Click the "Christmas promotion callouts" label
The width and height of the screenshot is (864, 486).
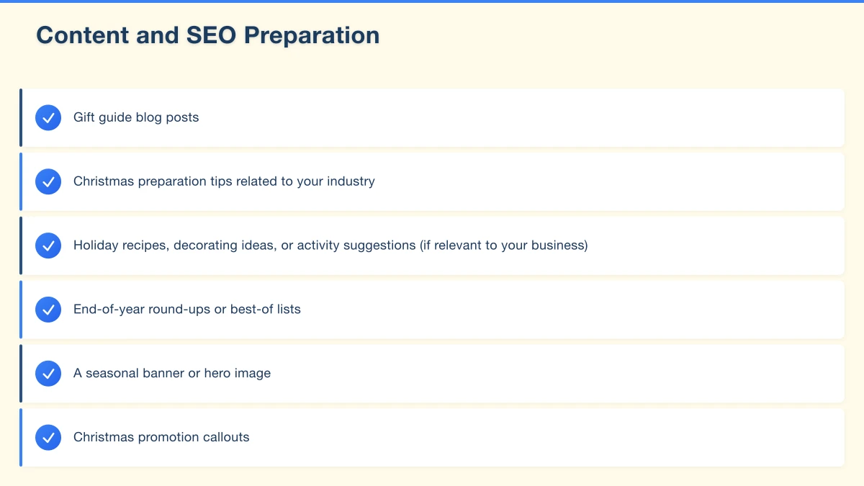point(161,437)
